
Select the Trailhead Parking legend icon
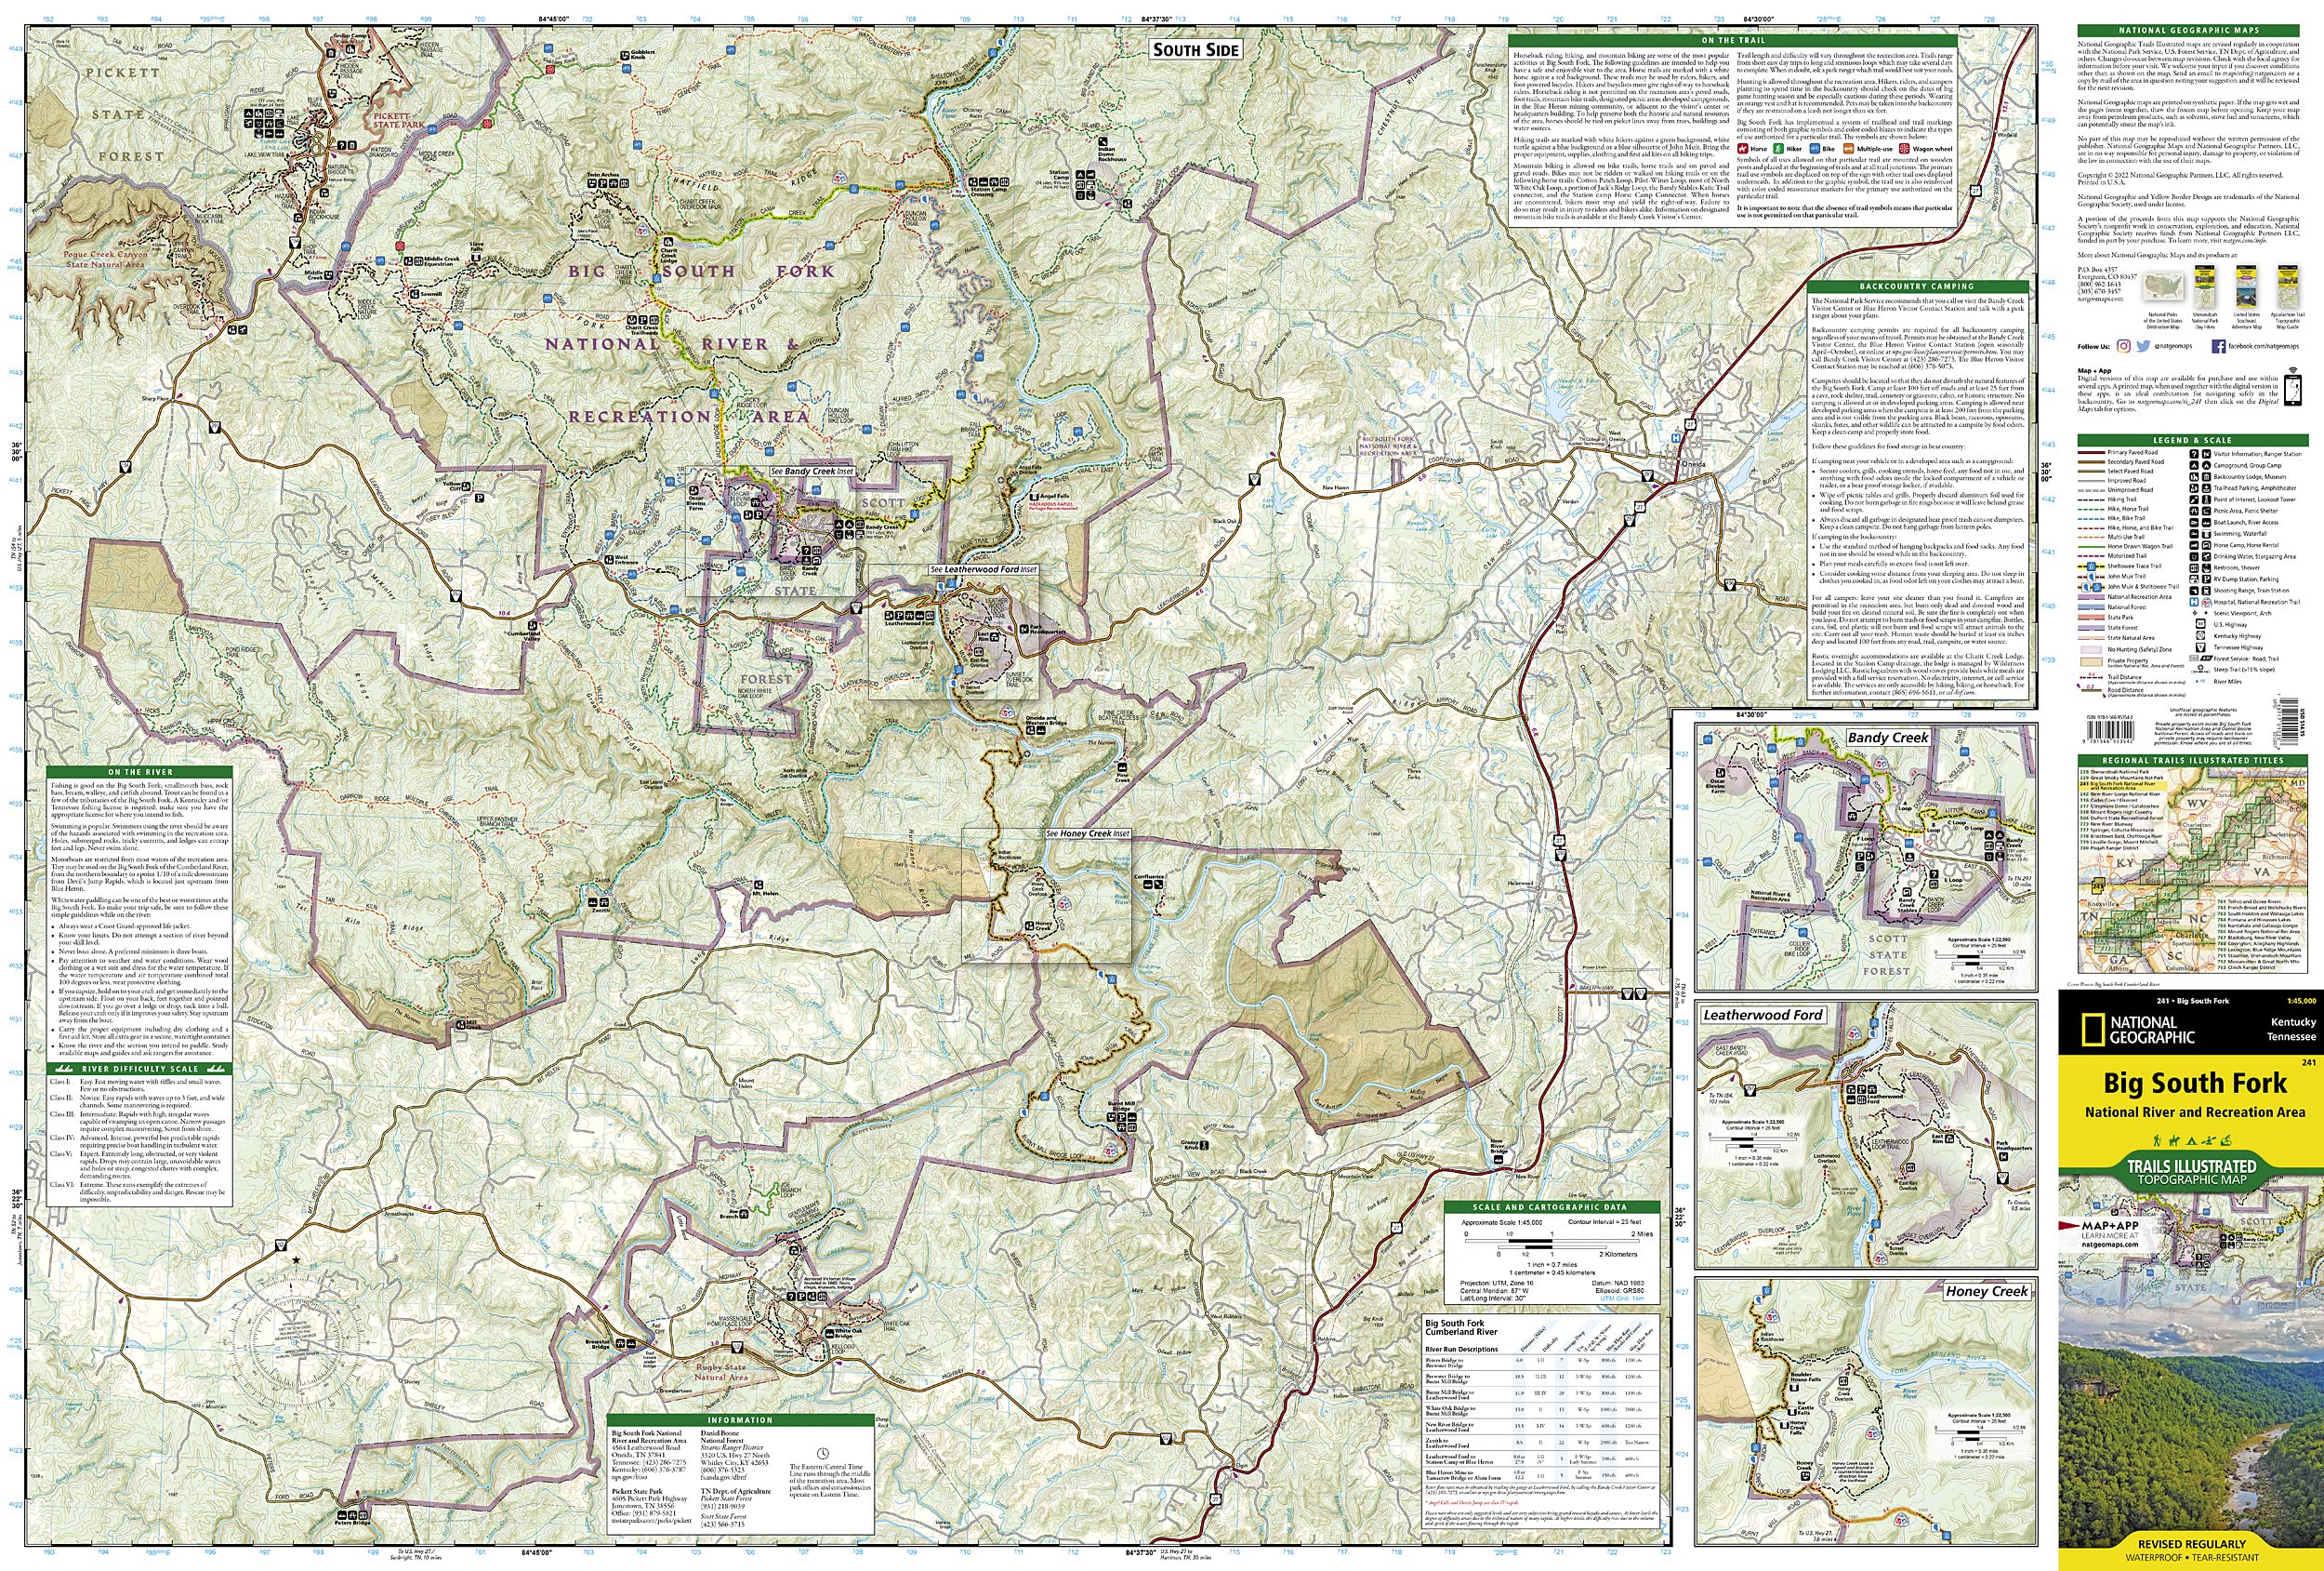(x=2194, y=488)
